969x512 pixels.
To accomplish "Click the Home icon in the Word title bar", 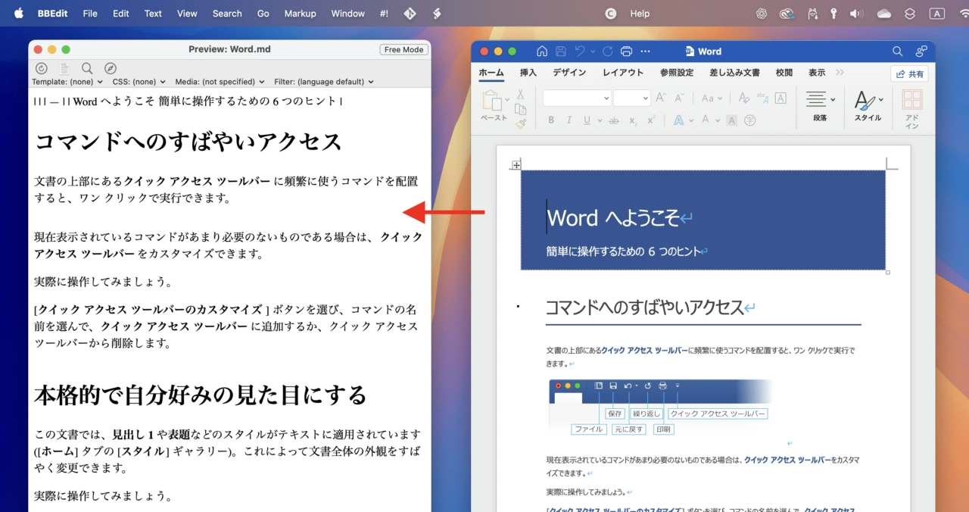I will click(542, 52).
